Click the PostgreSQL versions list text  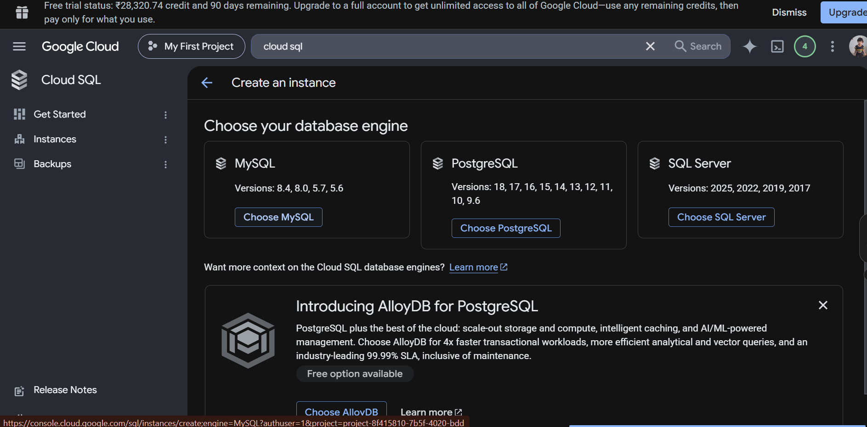[532, 194]
